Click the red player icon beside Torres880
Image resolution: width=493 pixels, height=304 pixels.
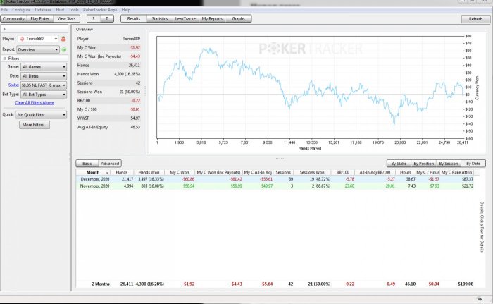click(x=63, y=39)
